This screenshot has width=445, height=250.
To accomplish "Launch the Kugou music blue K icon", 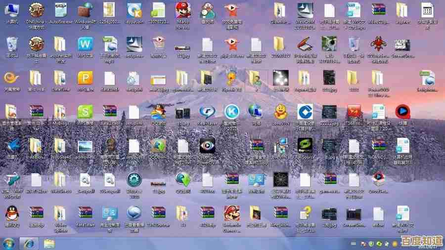I will pyautogui.click(x=231, y=112).
